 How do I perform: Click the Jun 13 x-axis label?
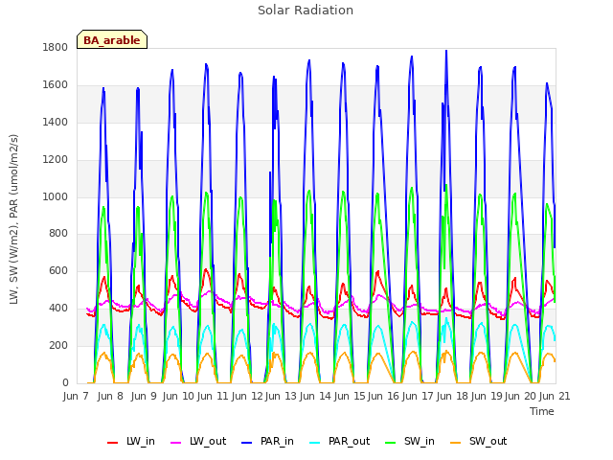[281, 396]
